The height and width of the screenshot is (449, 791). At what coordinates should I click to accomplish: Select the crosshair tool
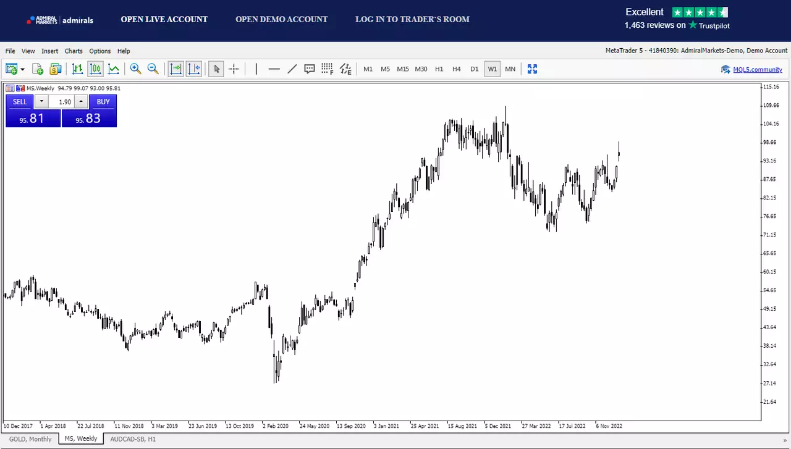234,69
